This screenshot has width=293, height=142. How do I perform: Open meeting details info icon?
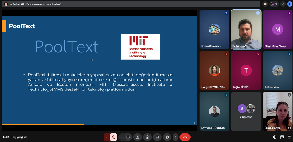pyautogui.click(x=275, y=137)
